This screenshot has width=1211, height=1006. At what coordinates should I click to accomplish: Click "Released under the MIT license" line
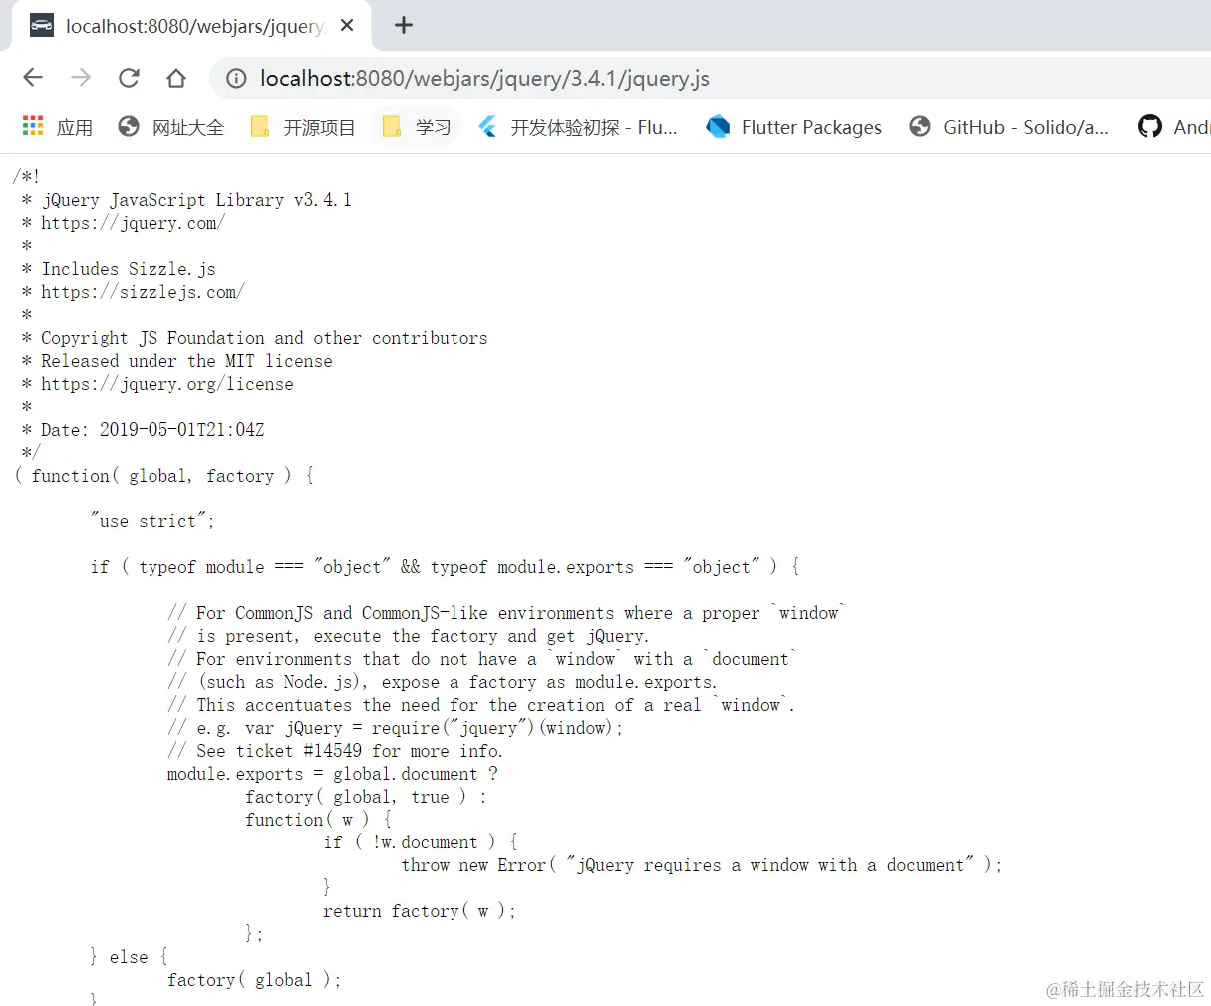186,361
